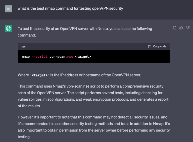Click the word nmap in the code block
The width and height of the screenshot is (193, 142).
coord(26,57)
